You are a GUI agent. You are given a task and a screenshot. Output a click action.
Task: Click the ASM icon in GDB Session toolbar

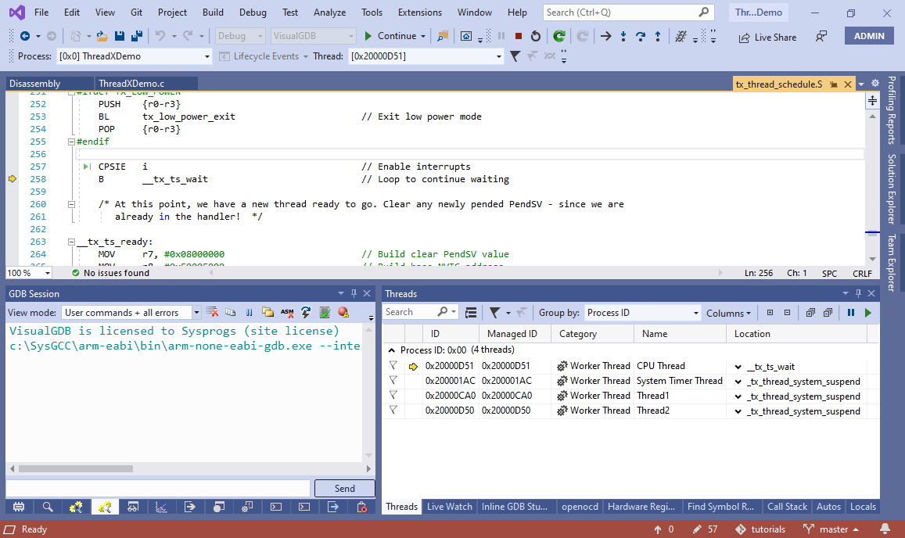point(287,312)
